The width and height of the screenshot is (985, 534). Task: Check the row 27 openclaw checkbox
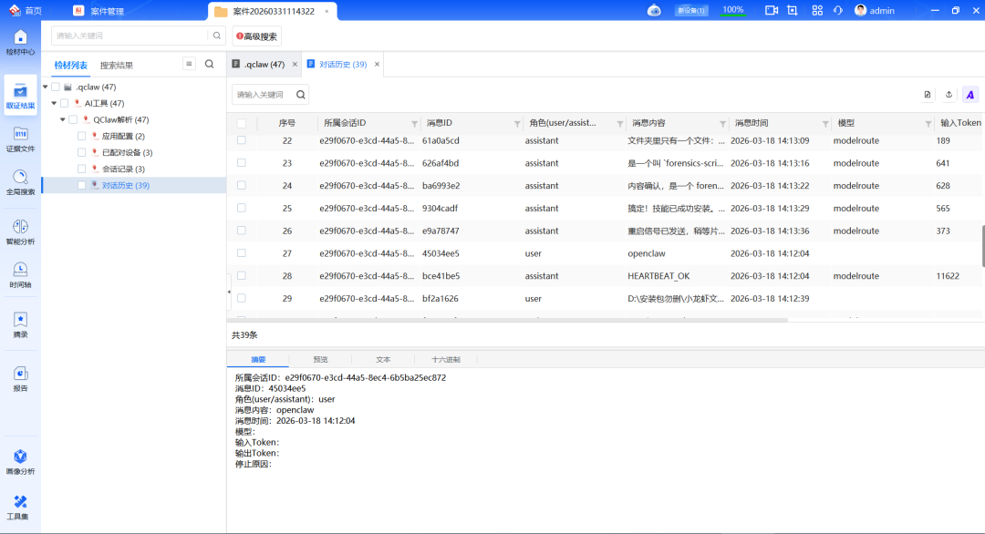(242, 253)
